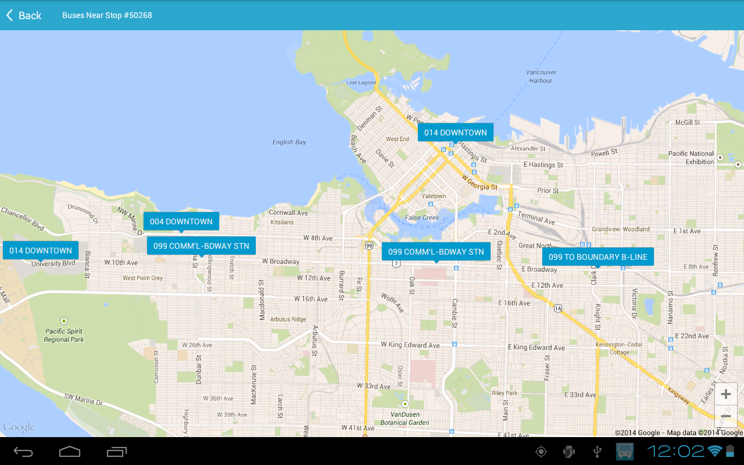Image resolution: width=744 pixels, height=465 pixels.
Task: Tap the Arbutus Ridge label
Action: 288,319
